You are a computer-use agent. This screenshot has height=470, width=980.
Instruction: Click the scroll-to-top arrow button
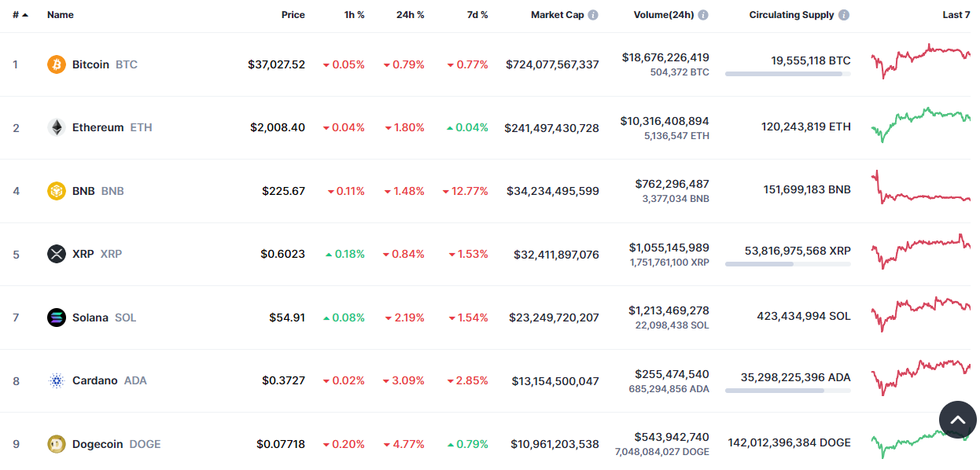(x=958, y=420)
